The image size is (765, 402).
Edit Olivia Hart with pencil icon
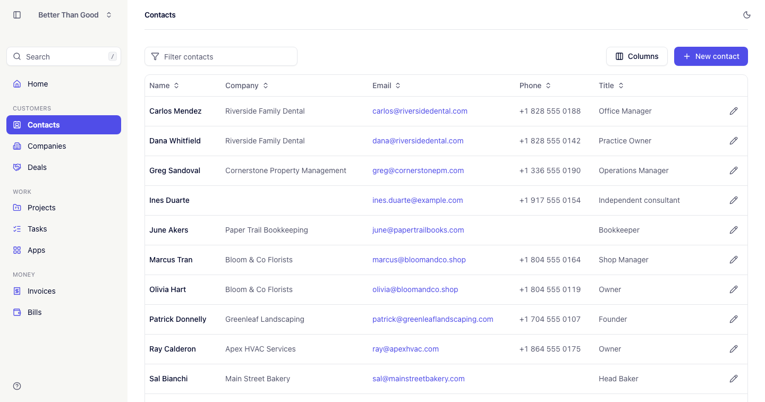pyautogui.click(x=734, y=289)
